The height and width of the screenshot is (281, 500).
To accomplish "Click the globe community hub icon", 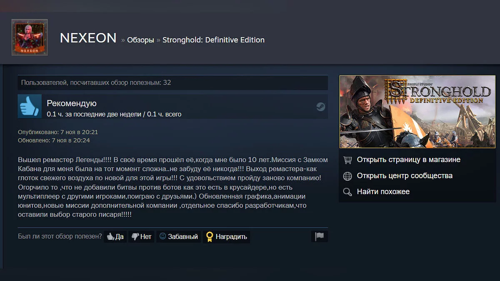I will [x=347, y=176].
